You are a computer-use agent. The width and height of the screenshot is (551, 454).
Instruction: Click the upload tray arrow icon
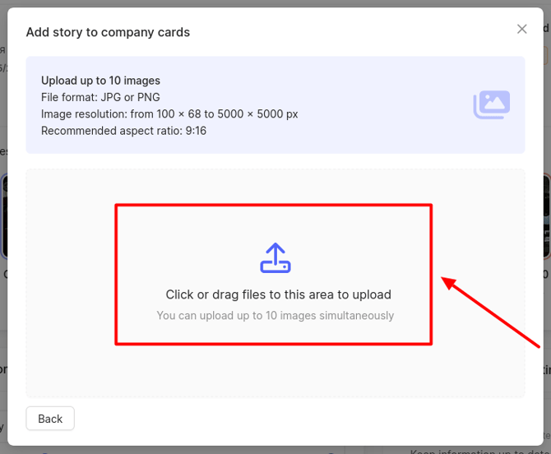coord(275,258)
